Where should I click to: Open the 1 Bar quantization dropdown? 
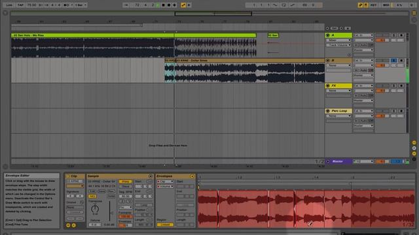[81, 5]
